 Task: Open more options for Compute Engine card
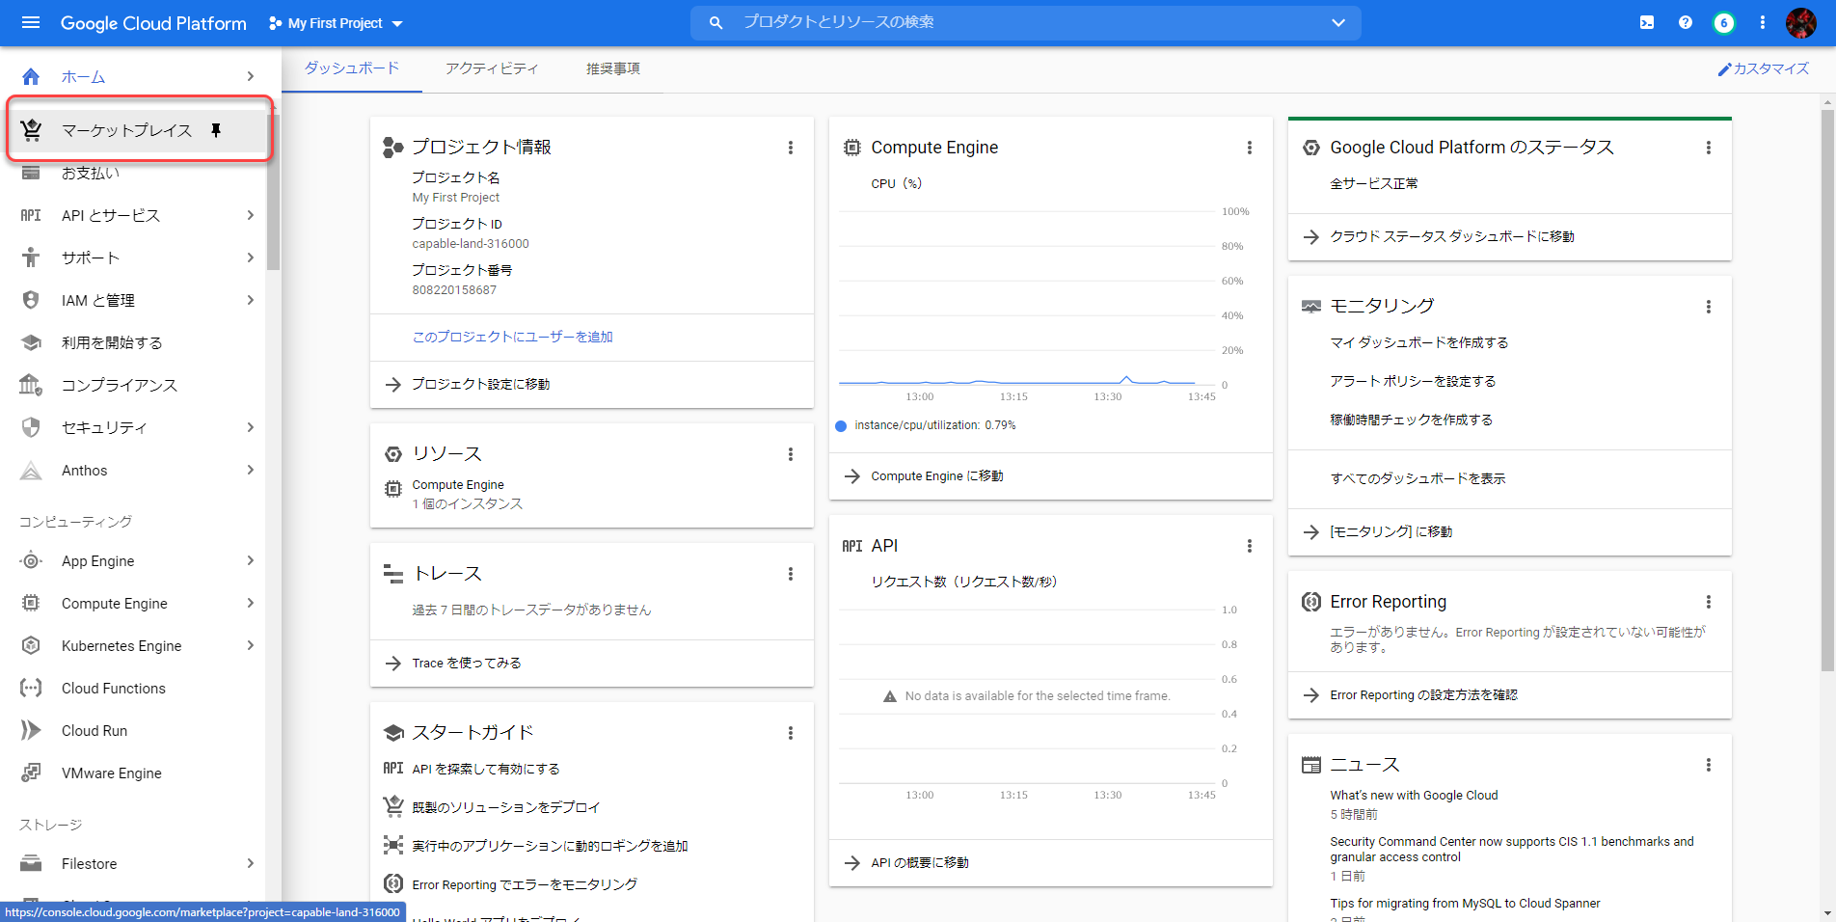[x=1250, y=148]
